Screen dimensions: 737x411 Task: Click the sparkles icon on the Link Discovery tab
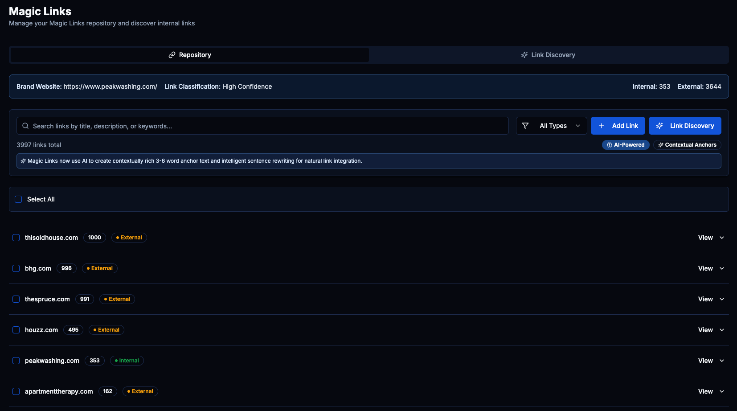(524, 54)
